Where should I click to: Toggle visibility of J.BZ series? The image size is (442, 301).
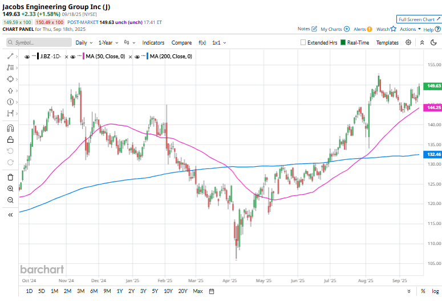pos(27,57)
